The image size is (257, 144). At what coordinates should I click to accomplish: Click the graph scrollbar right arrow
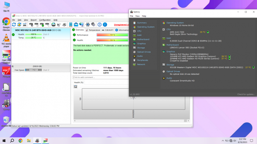coord(188,121)
